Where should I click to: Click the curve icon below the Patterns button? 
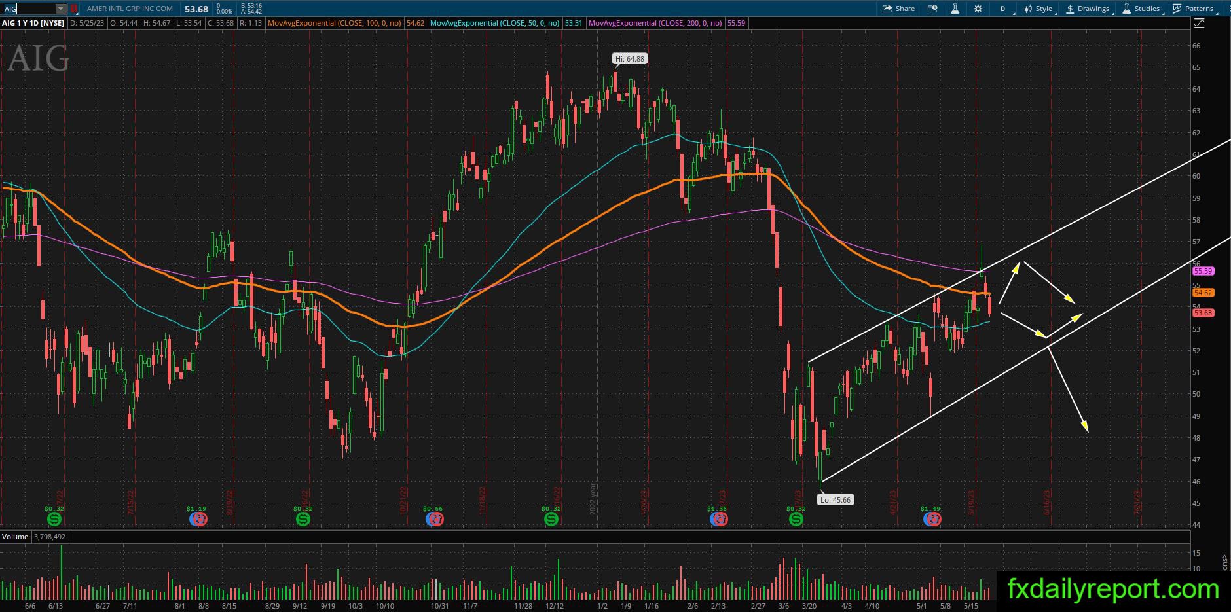(x=1200, y=23)
